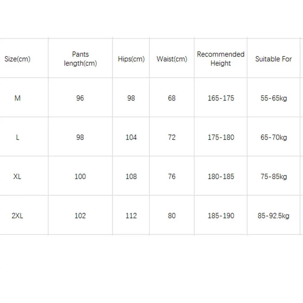303x303 pixels.
Task: Select hips value 104 for size L
Action: pyautogui.click(x=131, y=137)
